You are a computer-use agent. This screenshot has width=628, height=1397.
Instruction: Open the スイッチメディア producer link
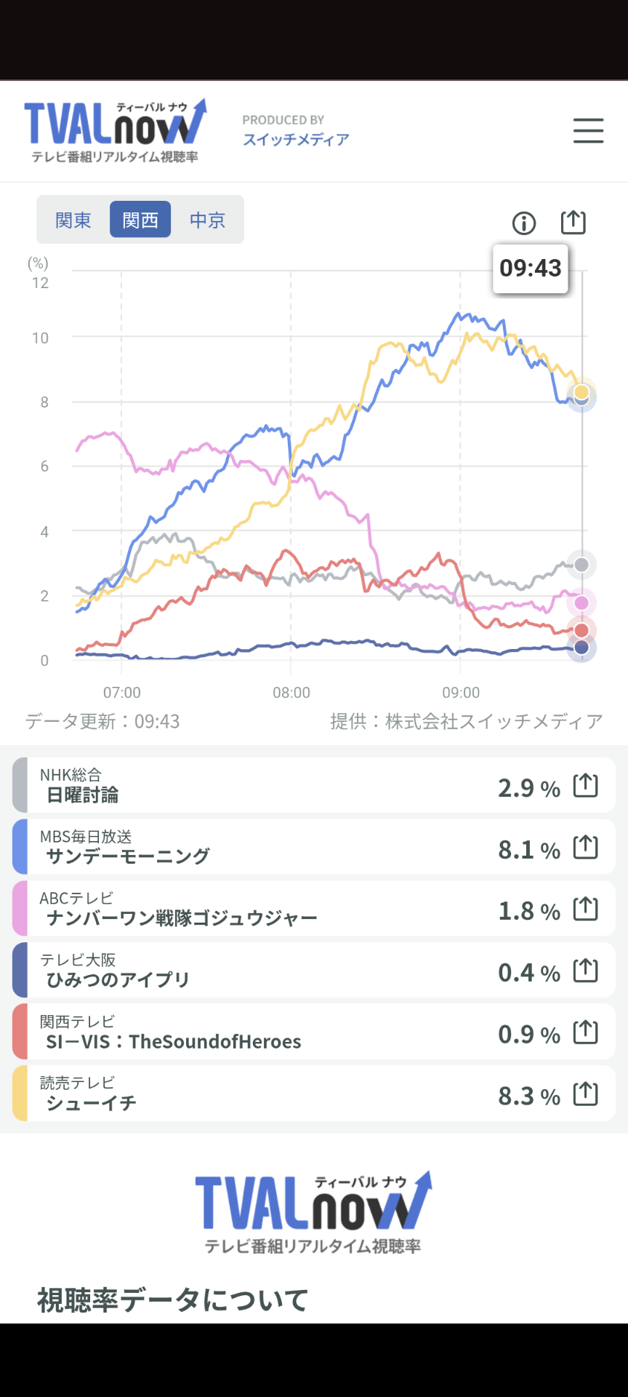point(296,139)
